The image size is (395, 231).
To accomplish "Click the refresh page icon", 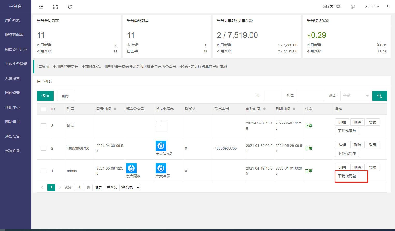I will click(x=70, y=7).
